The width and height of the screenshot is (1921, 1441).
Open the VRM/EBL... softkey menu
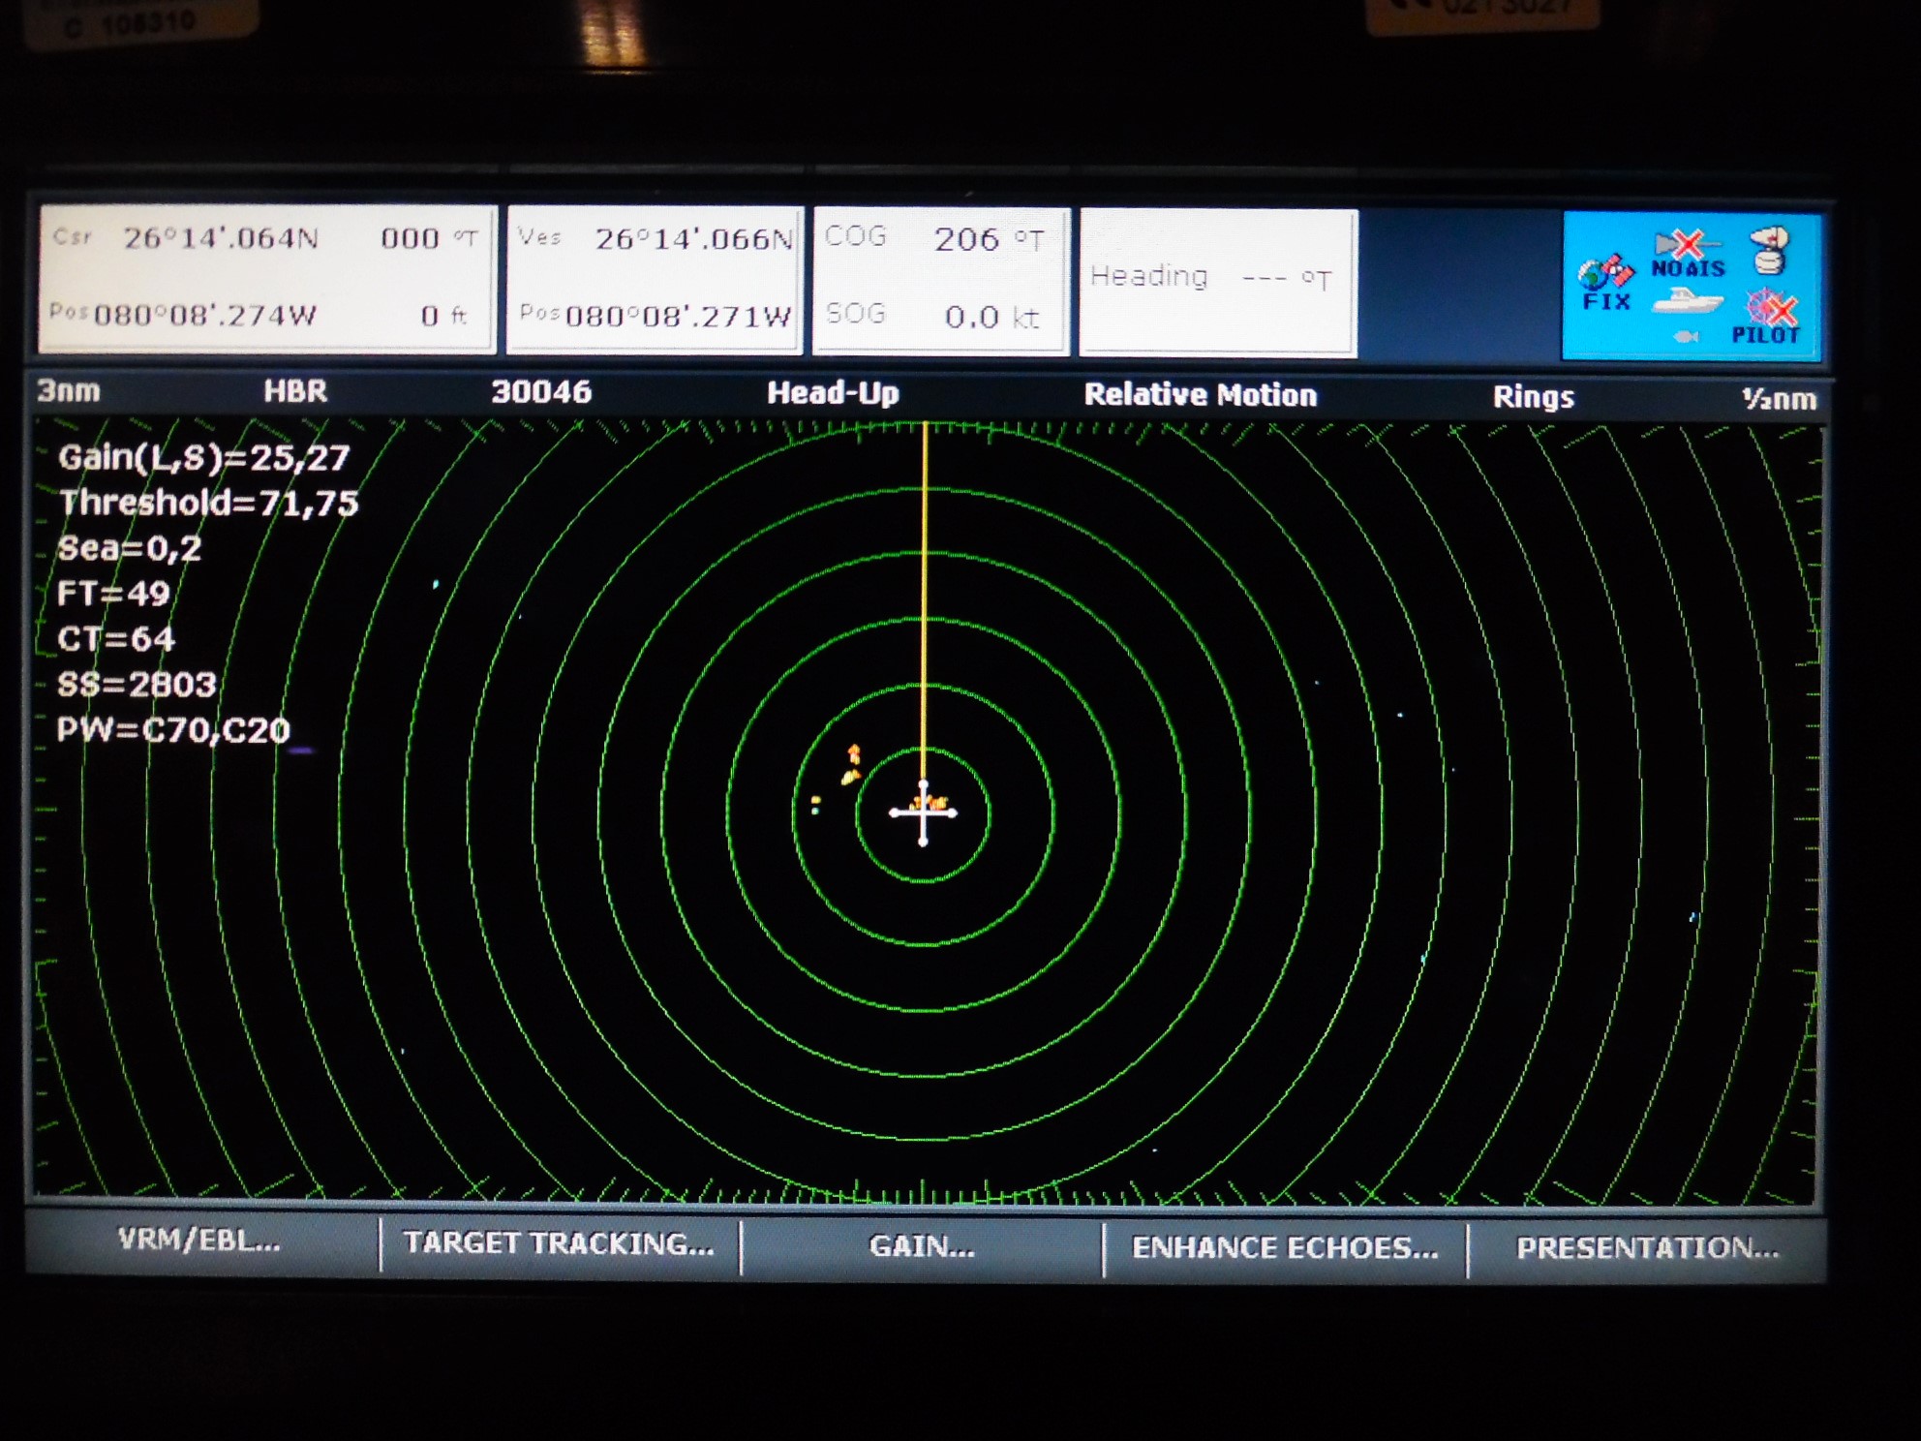(201, 1242)
